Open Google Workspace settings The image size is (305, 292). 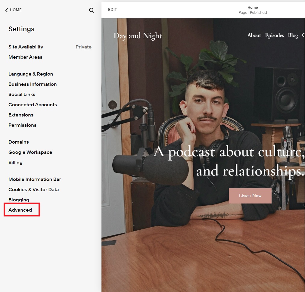pos(30,152)
